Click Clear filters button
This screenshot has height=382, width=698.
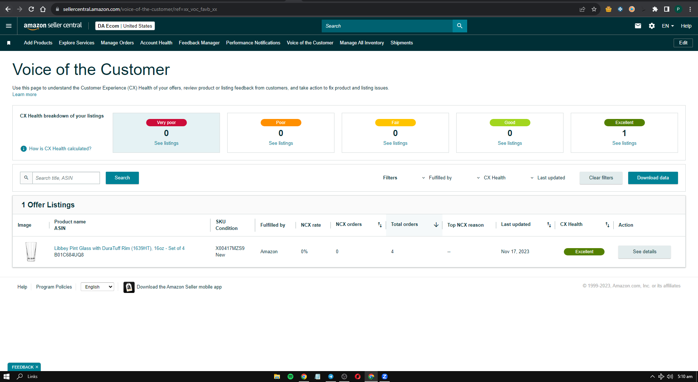click(x=601, y=178)
